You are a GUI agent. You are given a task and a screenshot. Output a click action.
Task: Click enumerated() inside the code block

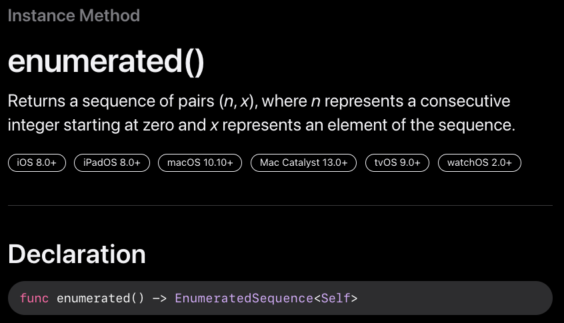(x=101, y=298)
